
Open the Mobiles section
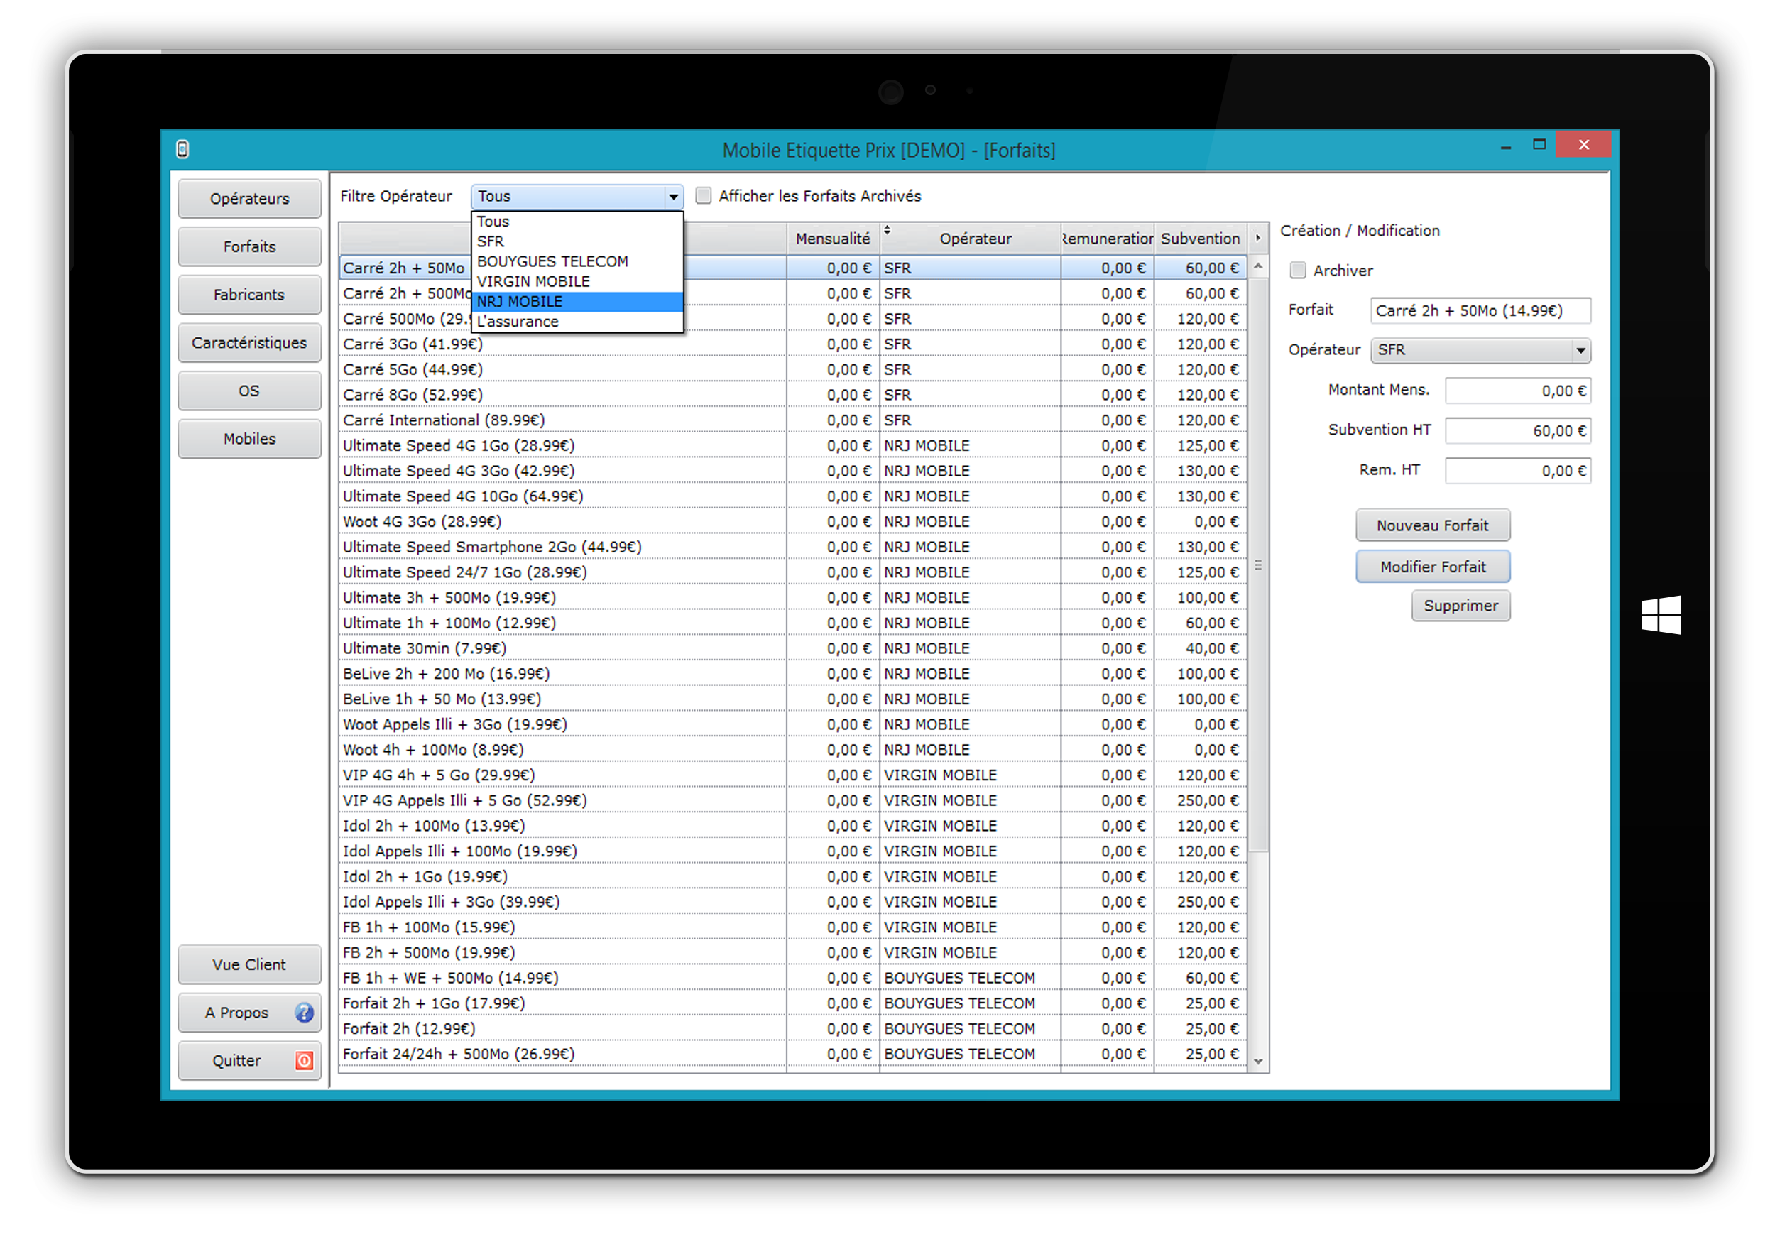[x=249, y=438]
